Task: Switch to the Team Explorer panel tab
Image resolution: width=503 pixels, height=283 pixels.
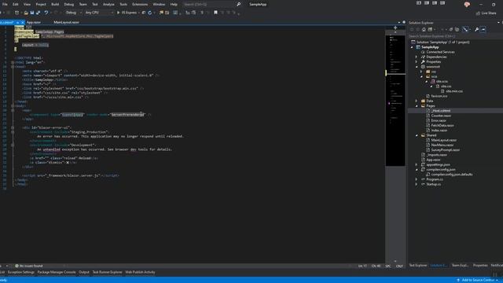Action: (x=460, y=266)
